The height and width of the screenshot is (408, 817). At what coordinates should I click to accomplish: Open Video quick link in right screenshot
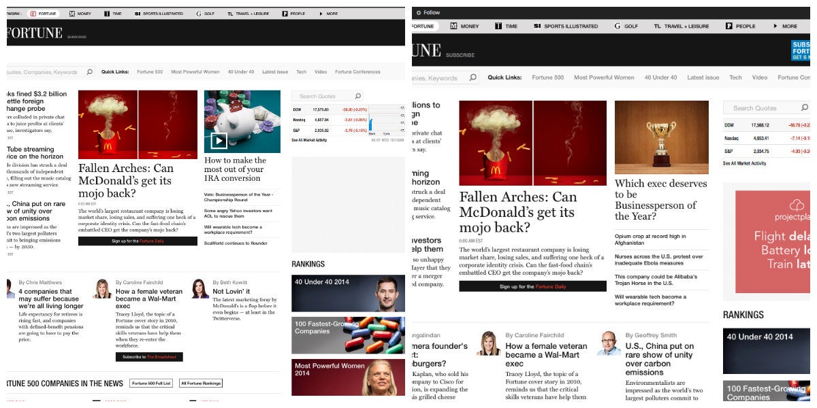[x=759, y=78]
